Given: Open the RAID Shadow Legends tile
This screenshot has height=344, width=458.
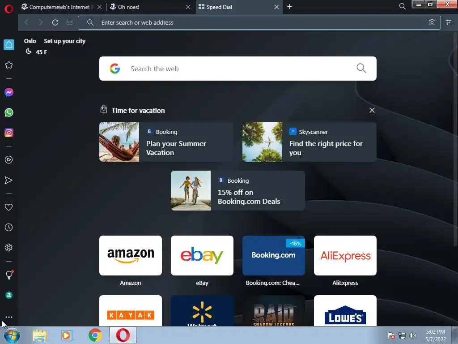Looking at the screenshot, I should point(274,311).
